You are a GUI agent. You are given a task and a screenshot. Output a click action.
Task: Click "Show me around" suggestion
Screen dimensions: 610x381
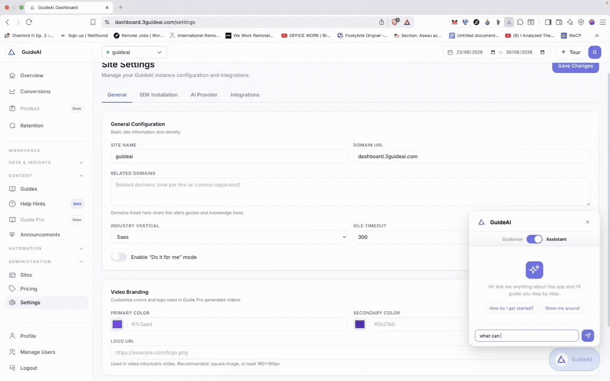(x=562, y=309)
